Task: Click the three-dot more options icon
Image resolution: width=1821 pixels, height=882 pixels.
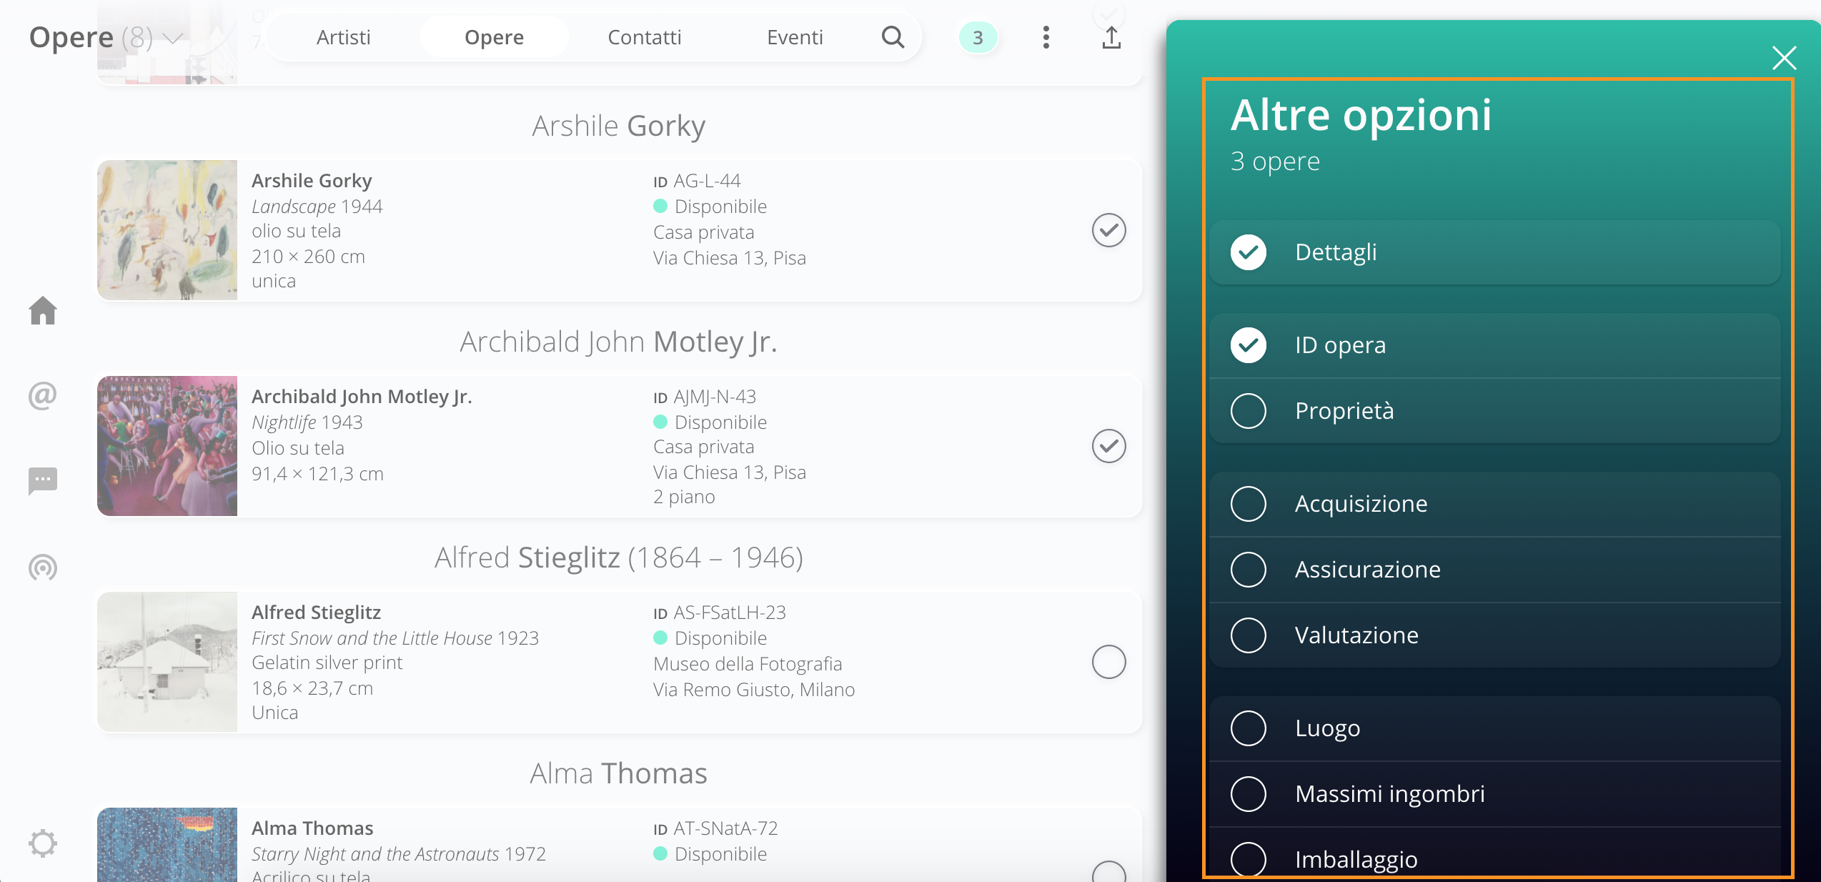Action: click(1046, 37)
